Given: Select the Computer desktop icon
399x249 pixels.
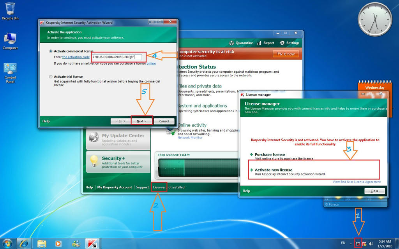Looking at the screenshot, I should pos(10,41).
